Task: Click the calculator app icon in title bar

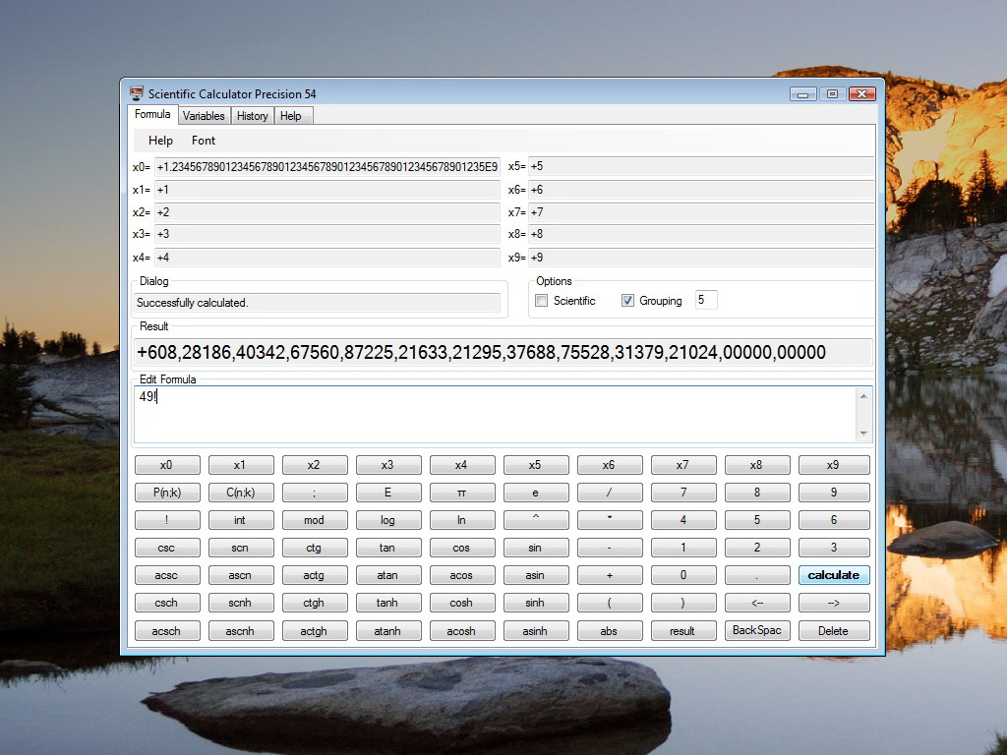Action: (x=136, y=93)
